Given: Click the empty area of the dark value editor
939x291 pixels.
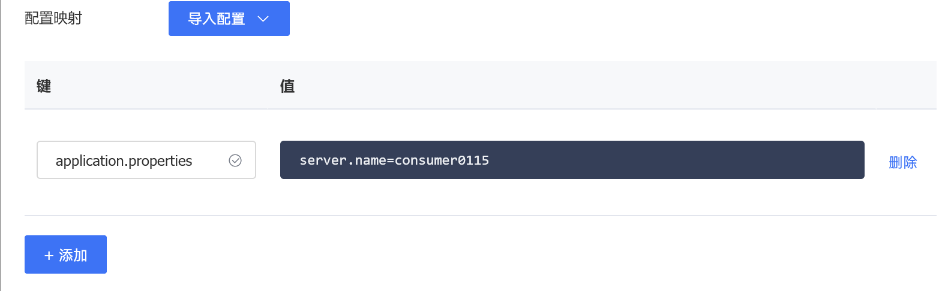Looking at the screenshot, I should pyautogui.click(x=677, y=160).
